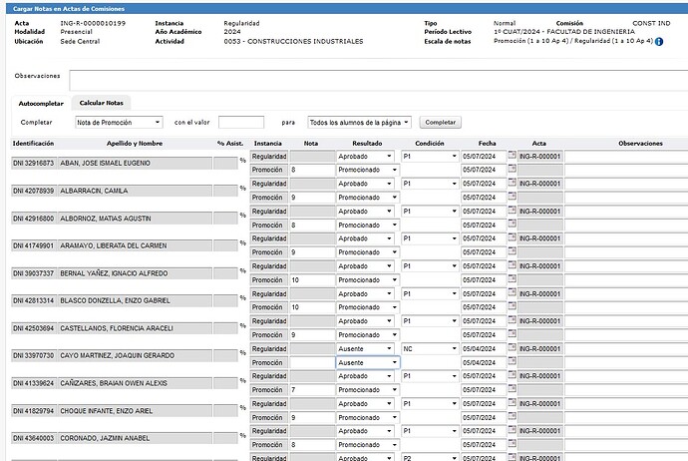Open calendar icon in CAYO MARTINEZ Regularidad row

tap(513, 347)
